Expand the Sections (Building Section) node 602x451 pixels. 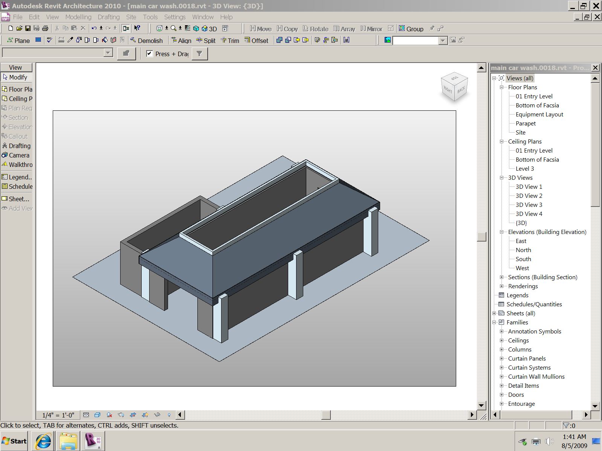[501, 277]
